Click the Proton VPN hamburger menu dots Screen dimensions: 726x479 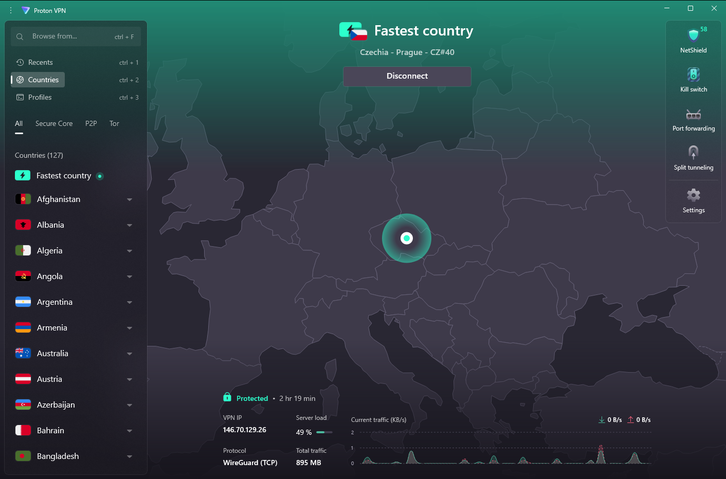click(11, 10)
